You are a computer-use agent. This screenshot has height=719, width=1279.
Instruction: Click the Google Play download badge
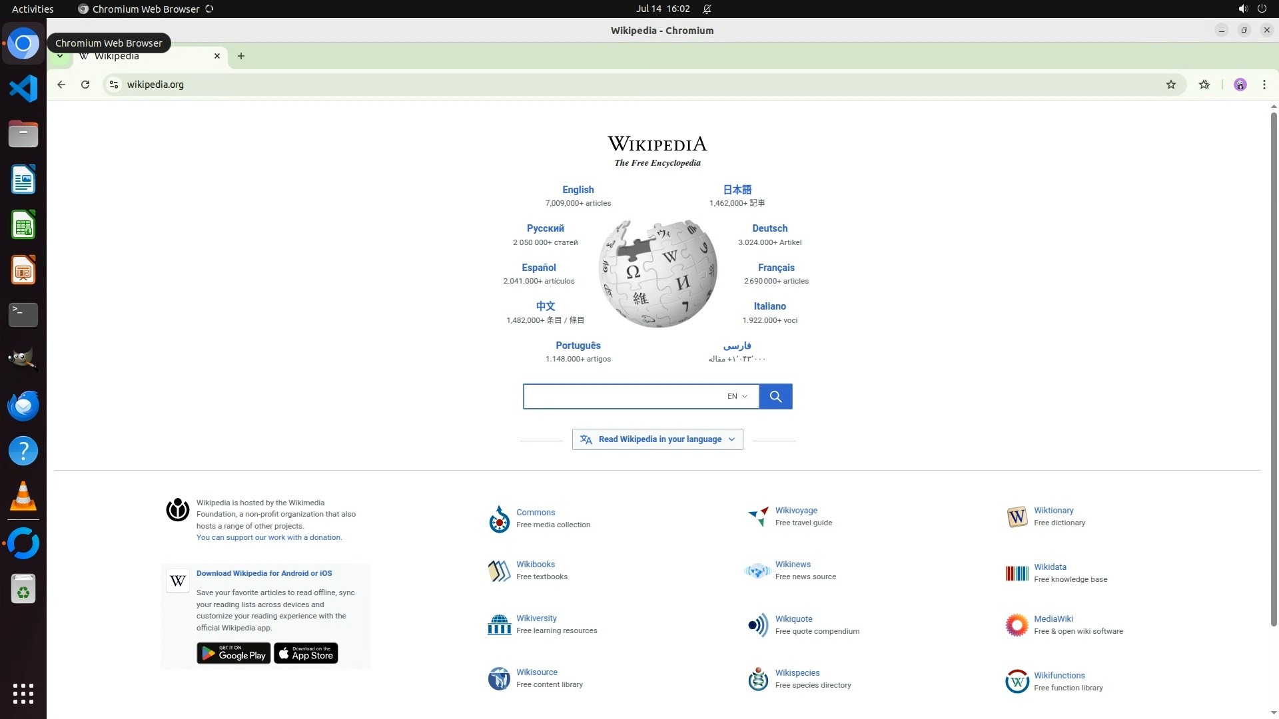[x=233, y=654]
